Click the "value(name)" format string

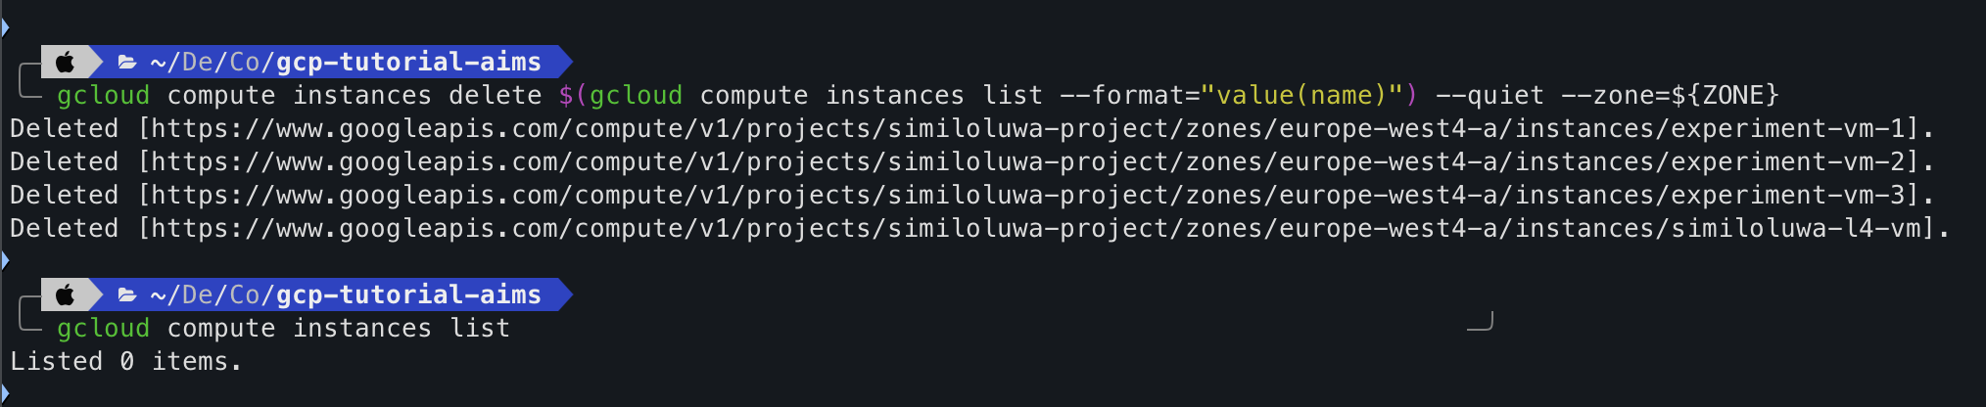click(1301, 96)
